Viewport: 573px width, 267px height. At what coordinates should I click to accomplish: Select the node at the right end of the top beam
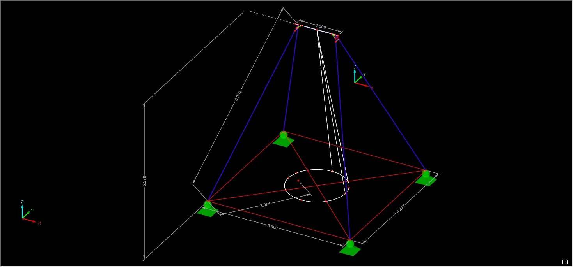tap(337, 37)
